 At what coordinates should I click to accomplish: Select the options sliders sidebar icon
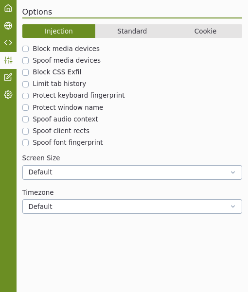pos(8,60)
